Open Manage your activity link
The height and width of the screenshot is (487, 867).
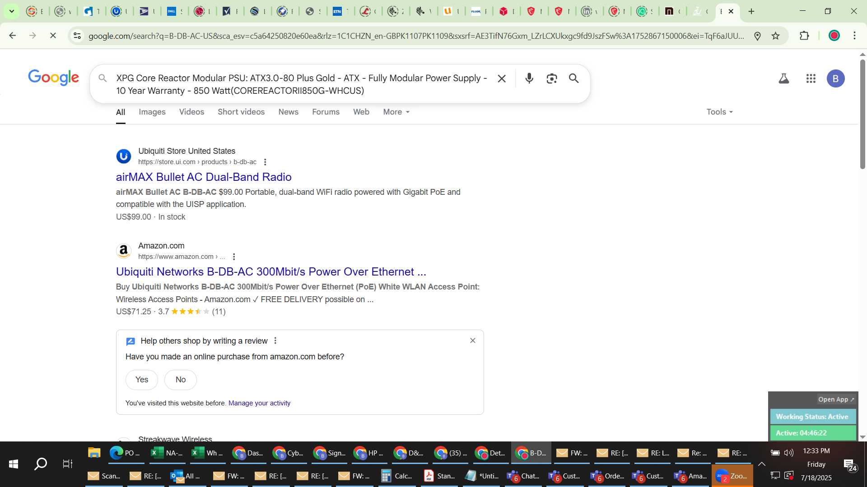click(259, 403)
